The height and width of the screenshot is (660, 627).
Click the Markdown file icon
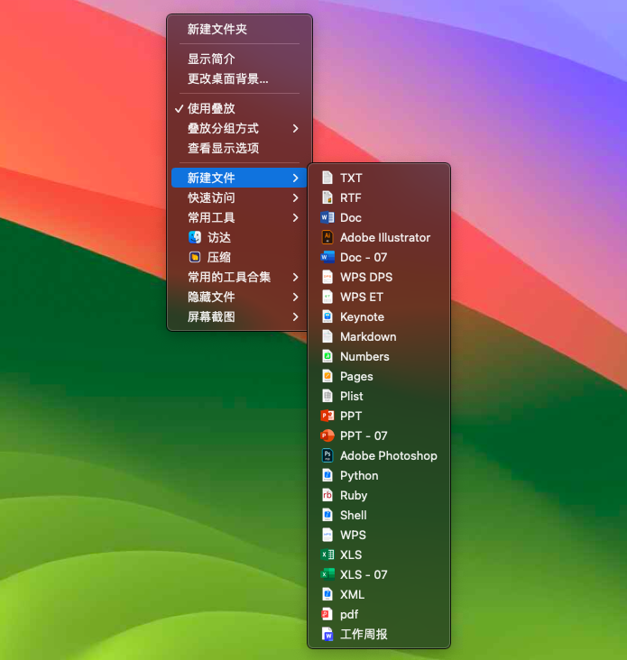coord(327,336)
